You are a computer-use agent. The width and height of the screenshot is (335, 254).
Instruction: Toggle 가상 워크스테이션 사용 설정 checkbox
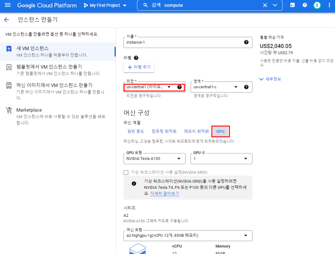point(126,172)
